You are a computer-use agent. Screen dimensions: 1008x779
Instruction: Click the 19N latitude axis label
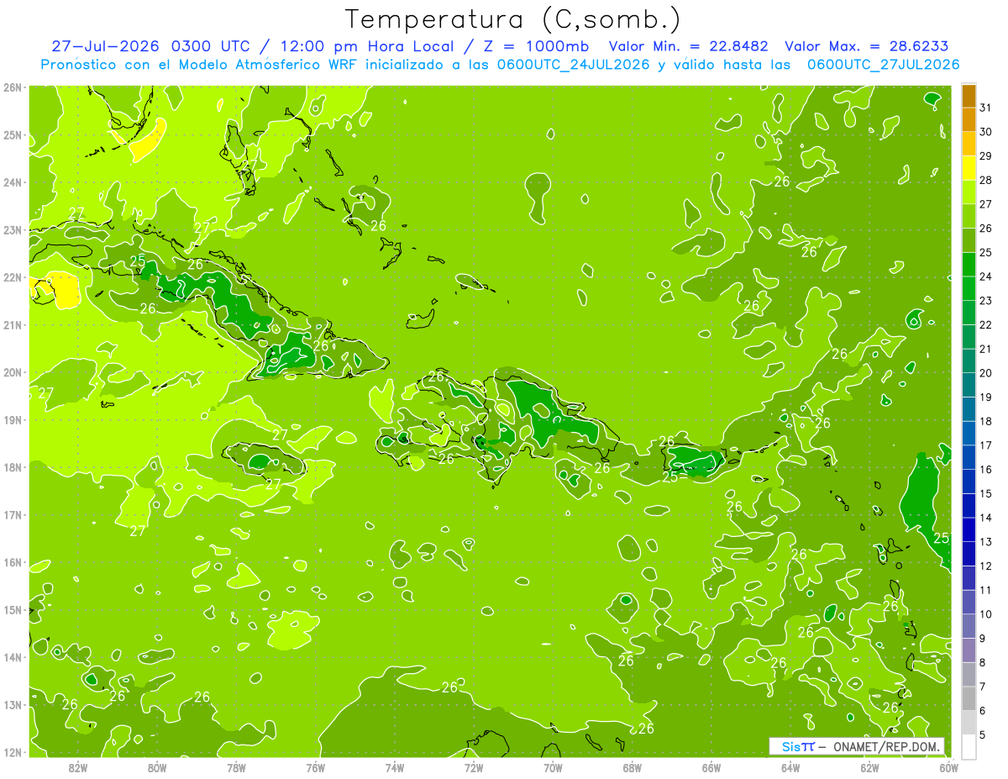click(13, 420)
